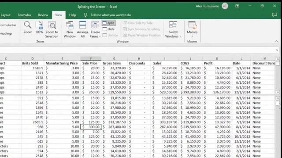
Task: Click the Units Sold header cell
Action: coord(32,63)
